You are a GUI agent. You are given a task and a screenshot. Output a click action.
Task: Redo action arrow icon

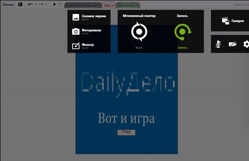41,5
